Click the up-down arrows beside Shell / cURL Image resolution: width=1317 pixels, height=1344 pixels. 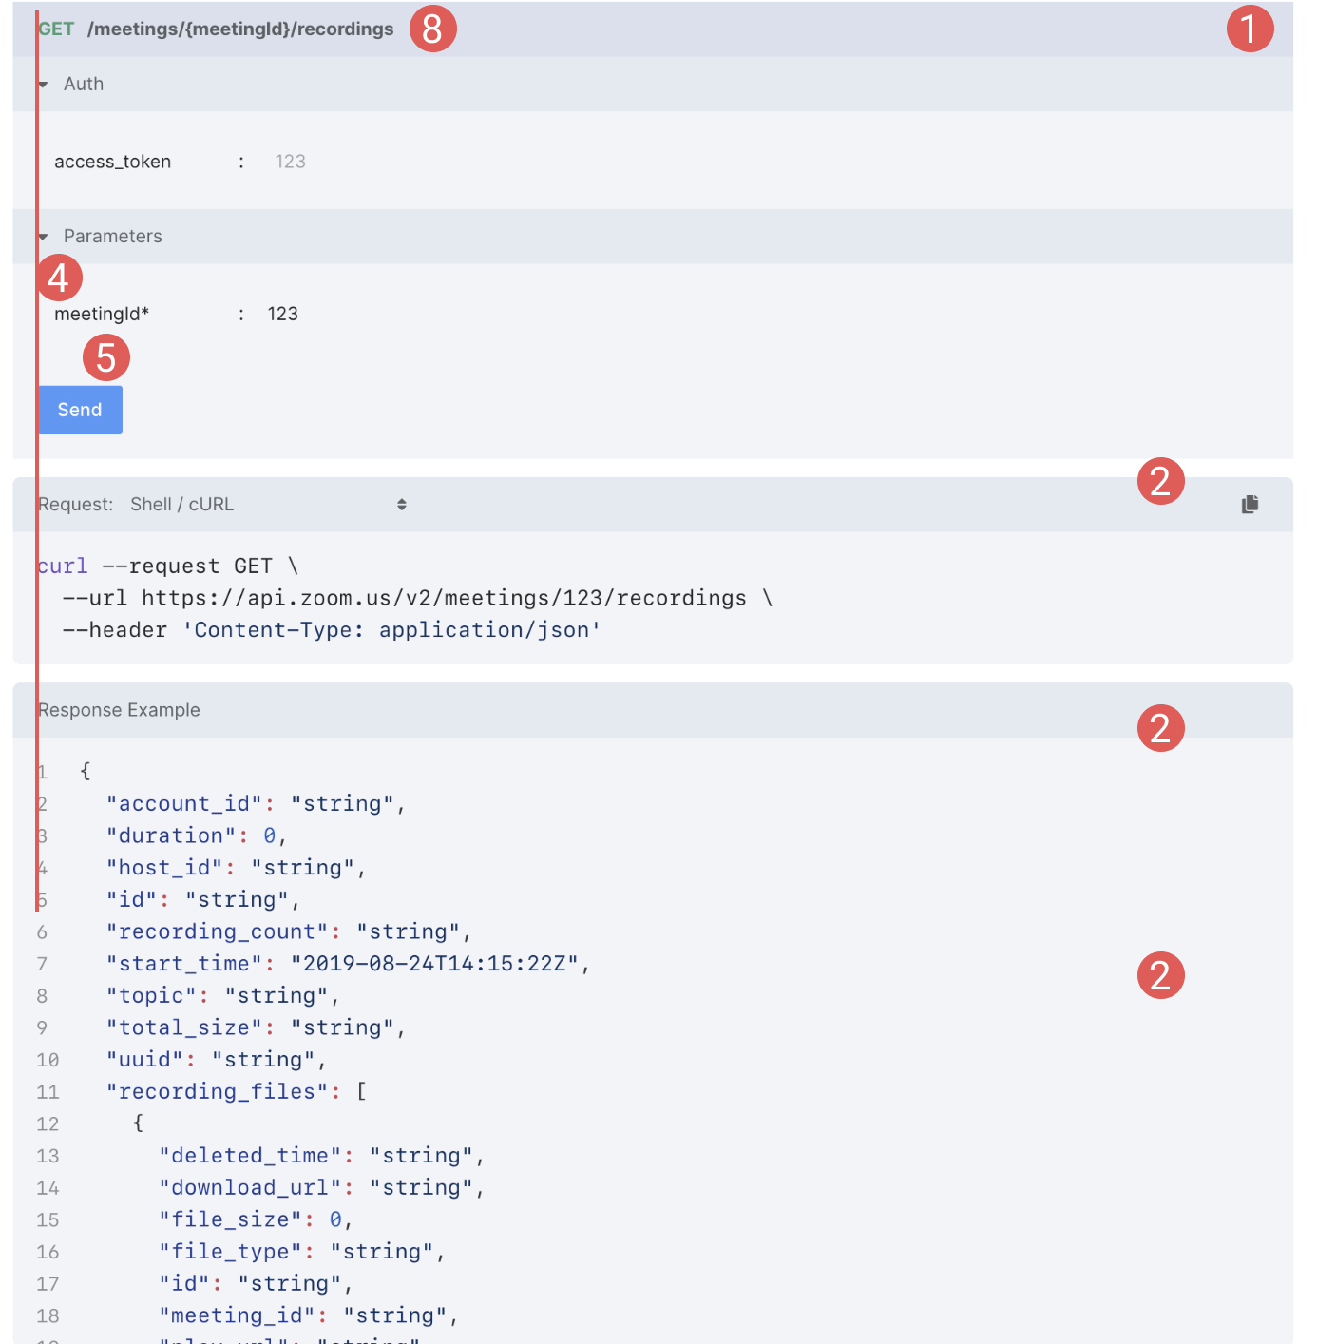pos(401,504)
